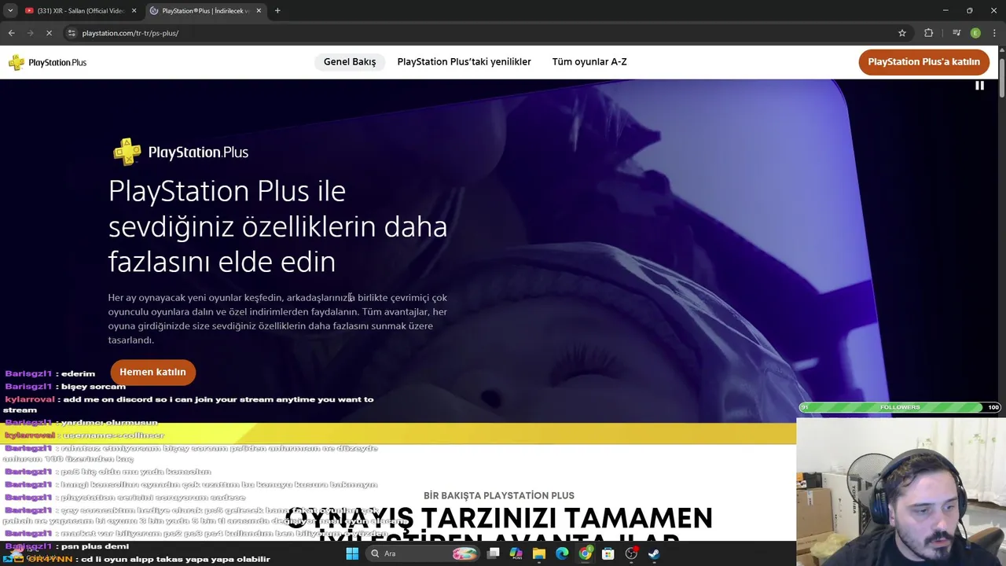The image size is (1006, 566).
Task: Click chat message "psn plus demi"
Action: [95, 546]
